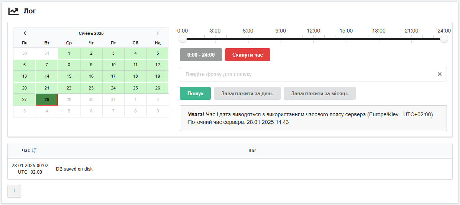The image size is (460, 205).
Task: Go to next month in calendar
Action: (158, 33)
